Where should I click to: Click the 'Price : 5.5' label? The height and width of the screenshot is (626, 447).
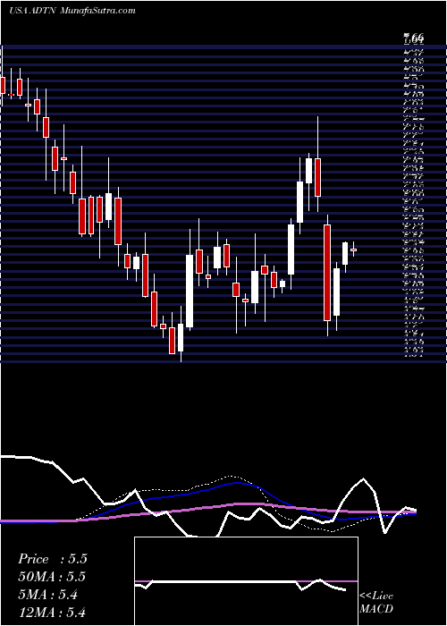tap(53, 559)
